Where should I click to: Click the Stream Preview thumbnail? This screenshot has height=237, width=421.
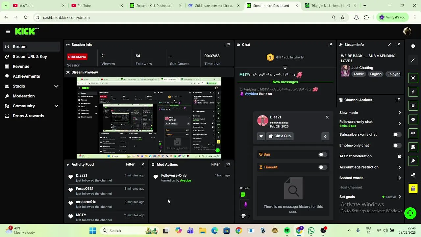[149, 118]
